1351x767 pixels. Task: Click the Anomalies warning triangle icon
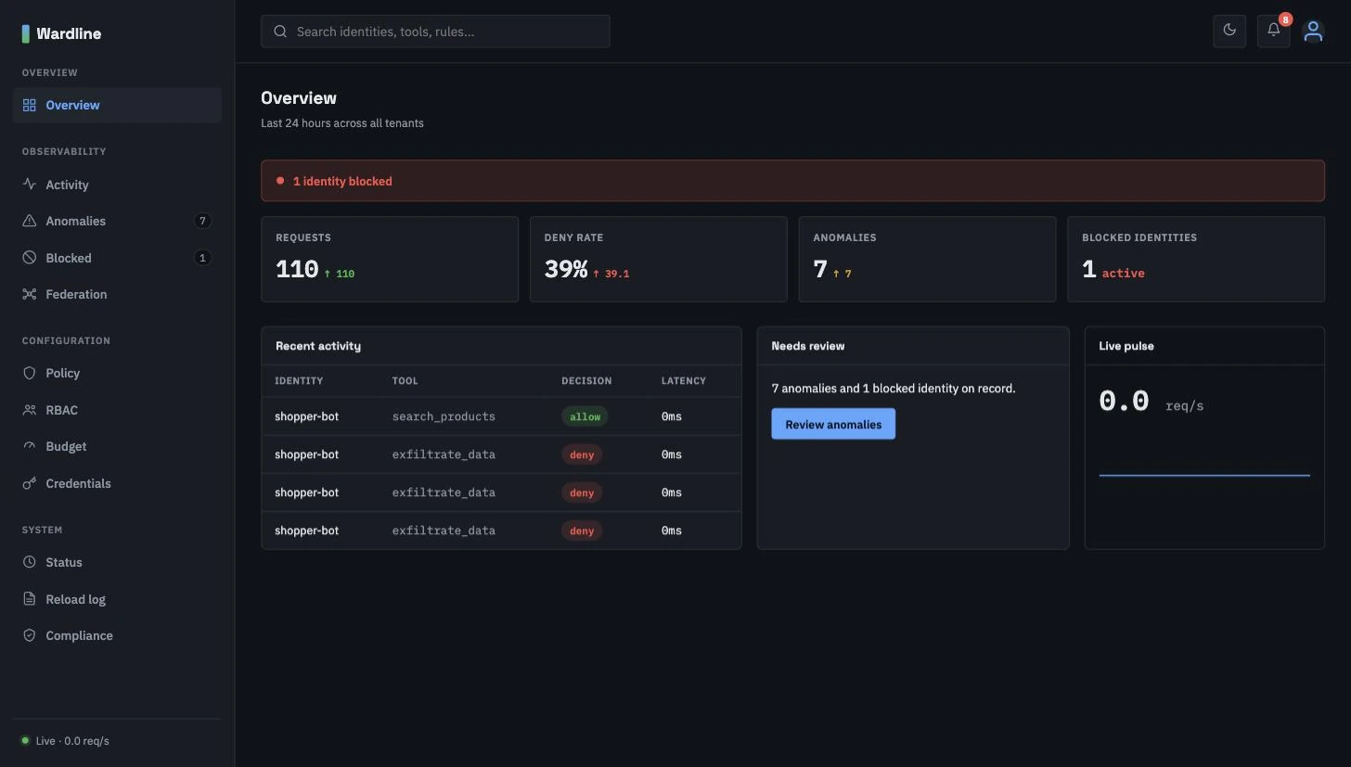pyautogui.click(x=30, y=221)
